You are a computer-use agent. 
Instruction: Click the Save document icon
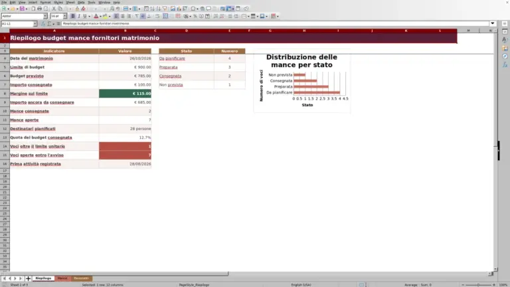[x=22, y=9]
